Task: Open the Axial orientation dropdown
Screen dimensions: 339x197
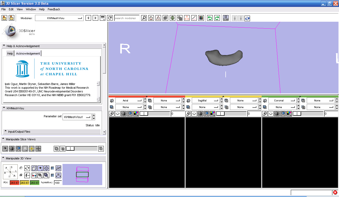Action: click(129, 101)
